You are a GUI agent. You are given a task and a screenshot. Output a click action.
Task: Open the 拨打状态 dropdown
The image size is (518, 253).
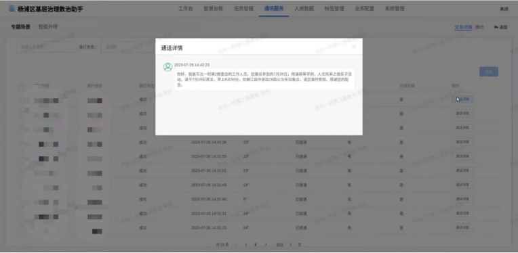(127, 47)
